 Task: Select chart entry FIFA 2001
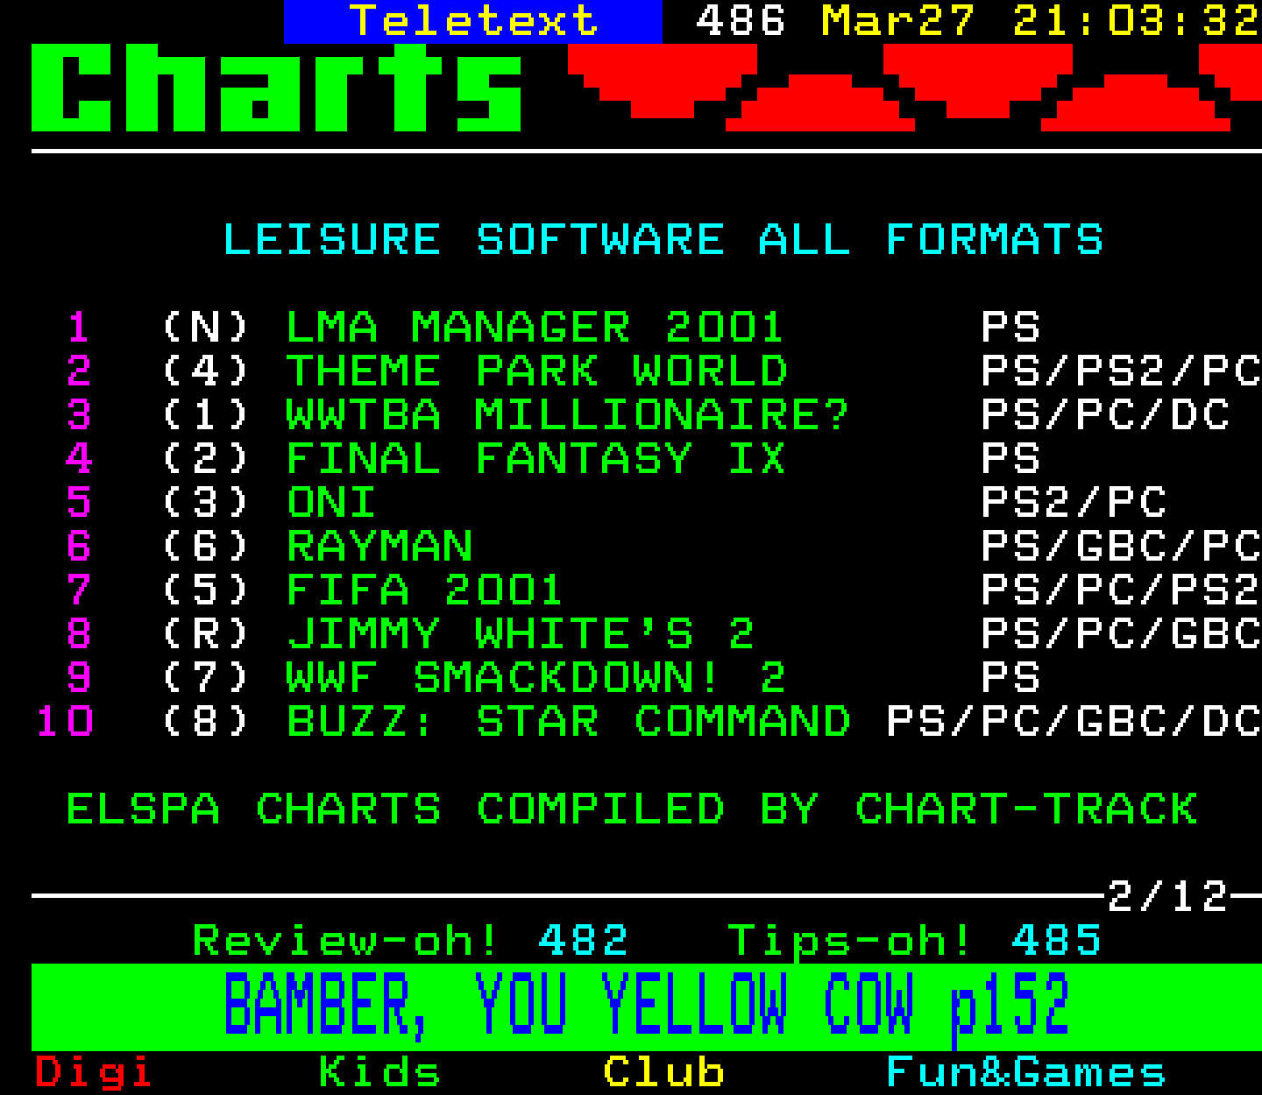pos(424,590)
